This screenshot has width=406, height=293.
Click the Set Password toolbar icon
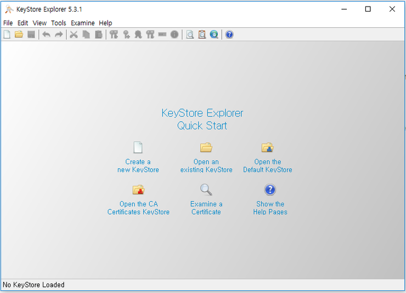point(162,35)
